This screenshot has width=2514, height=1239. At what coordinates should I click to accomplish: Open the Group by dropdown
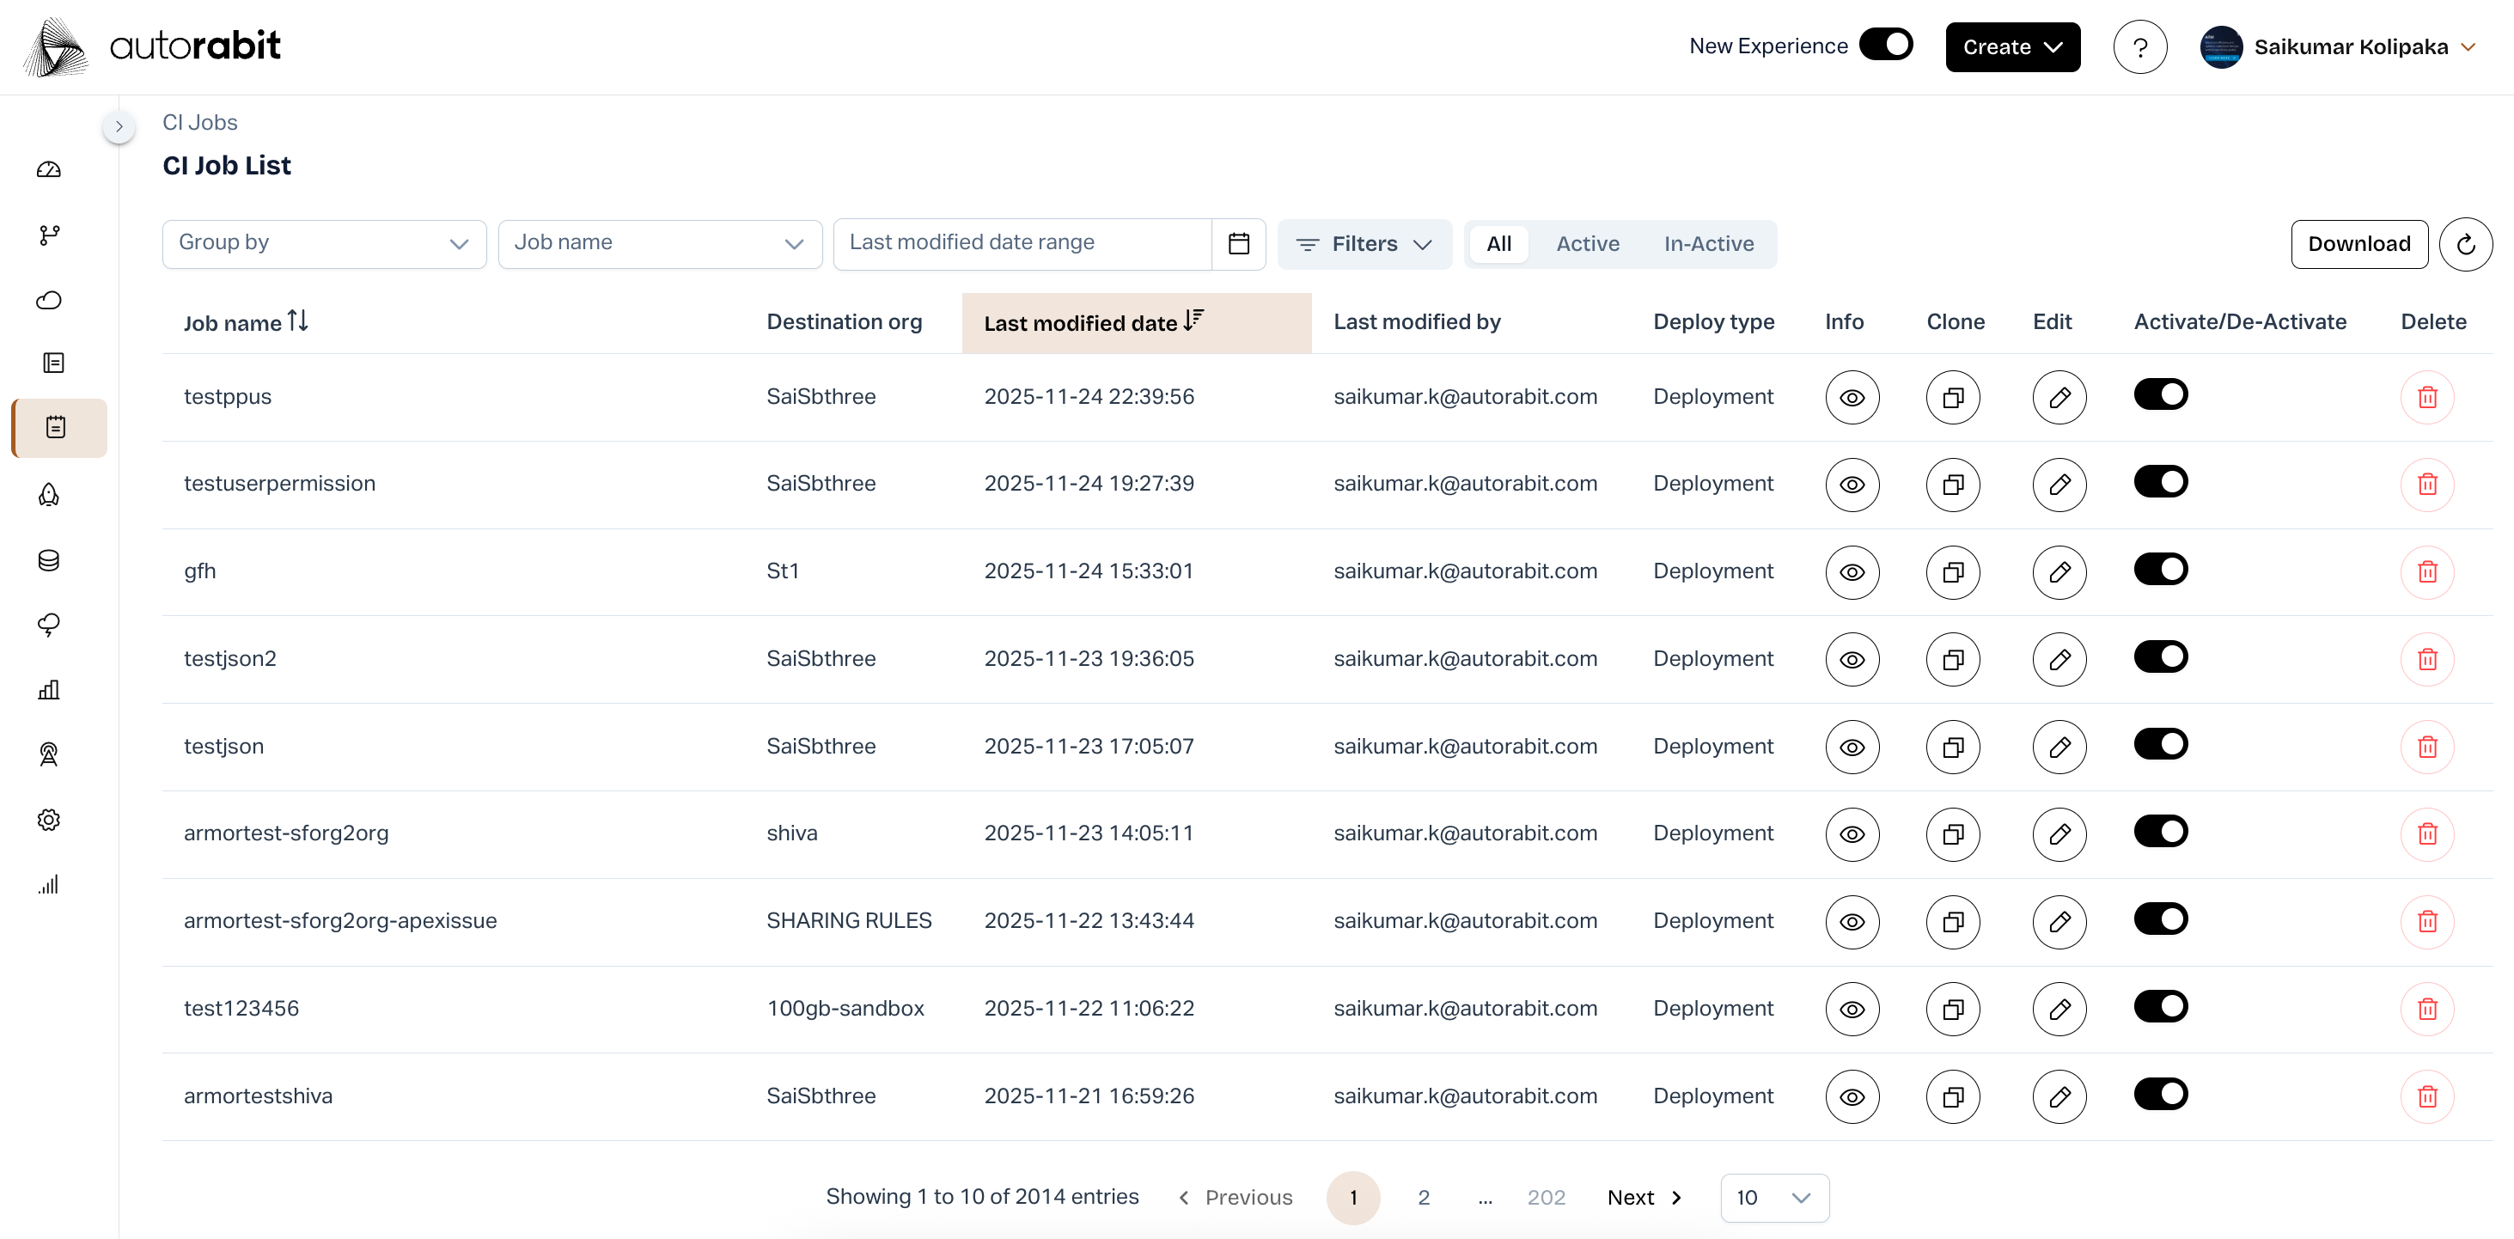pyautogui.click(x=323, y=243)
